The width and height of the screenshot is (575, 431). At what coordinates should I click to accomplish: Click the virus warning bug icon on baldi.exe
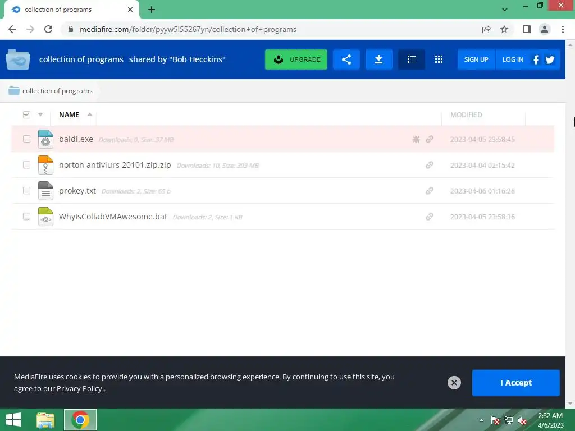[416, 139]
